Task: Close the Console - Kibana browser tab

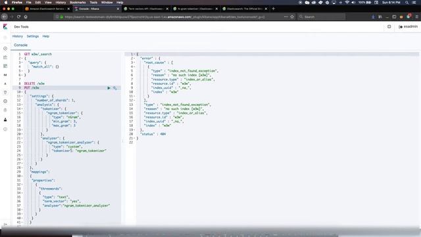Action: [x=118, y=9]
